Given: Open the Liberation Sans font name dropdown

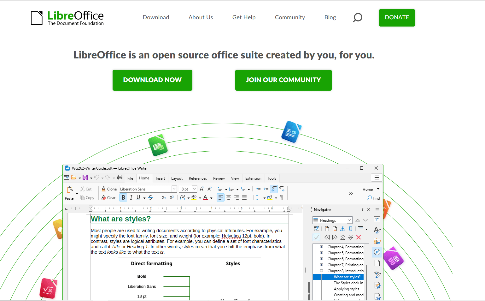Looking at the screenshot, I should tap(174, 189).
